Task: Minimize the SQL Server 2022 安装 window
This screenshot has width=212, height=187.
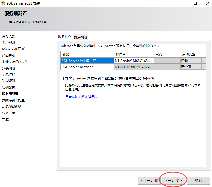Action: pos(183,3)
